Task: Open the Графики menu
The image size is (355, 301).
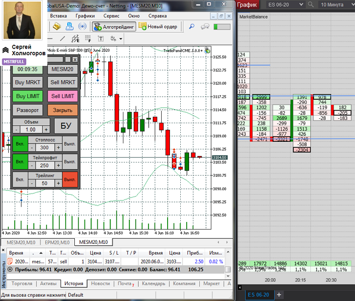Action: click(x=85, y=16)
